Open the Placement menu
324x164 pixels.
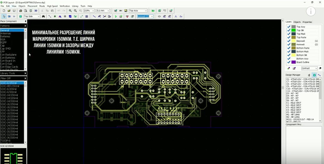[32, 6]
